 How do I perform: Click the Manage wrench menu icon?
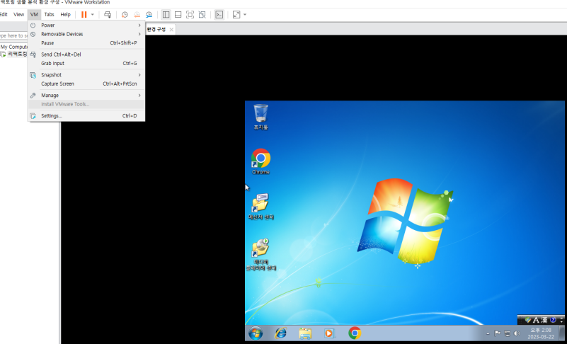pyautogui.click(x=33, y=95)
